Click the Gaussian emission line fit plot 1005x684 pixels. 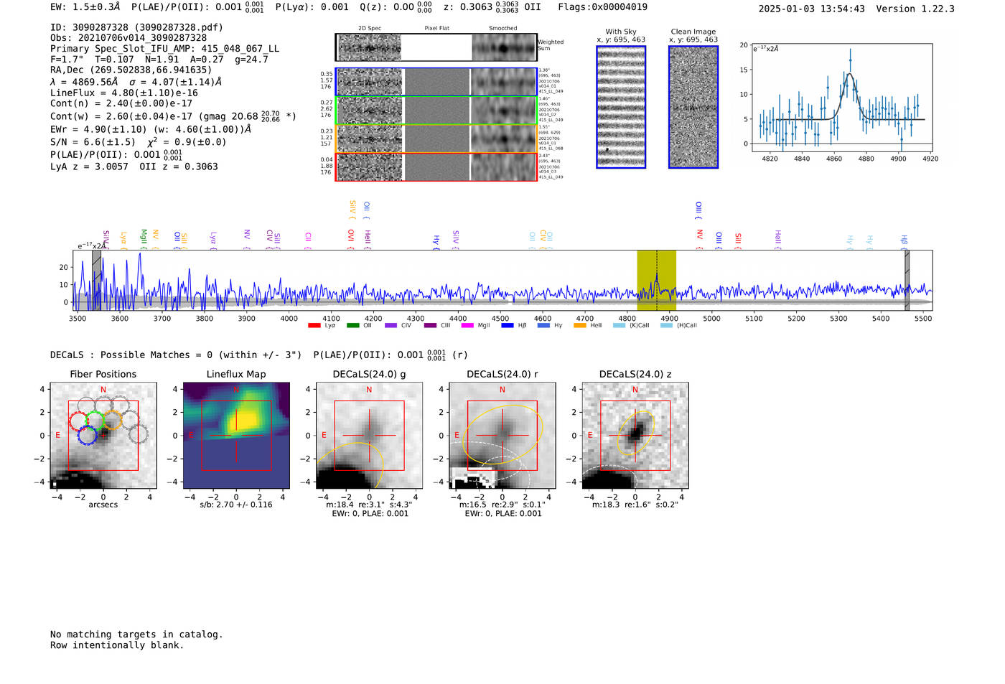(842, 98)
